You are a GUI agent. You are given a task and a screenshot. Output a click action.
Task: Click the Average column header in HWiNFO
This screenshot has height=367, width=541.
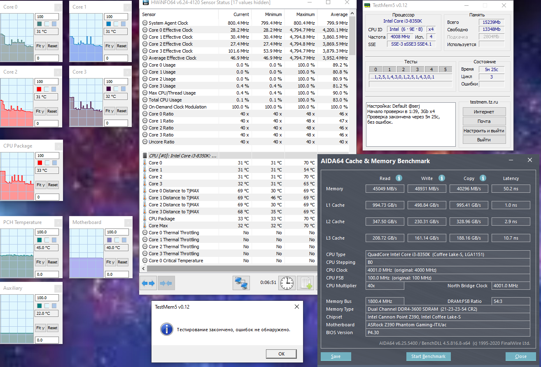coord(333,14)
